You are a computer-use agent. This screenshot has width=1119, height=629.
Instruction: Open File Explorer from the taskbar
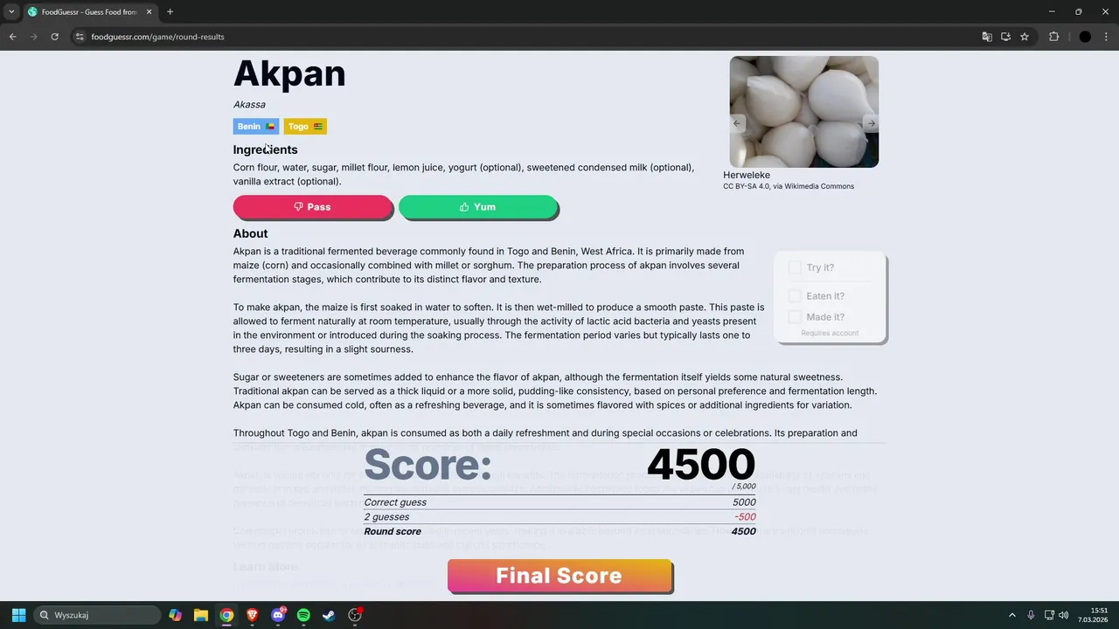coord(200,615)
